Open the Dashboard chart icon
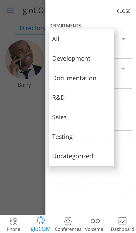The width and height of the screenshot is (136, 233). [x=122, y=221]
